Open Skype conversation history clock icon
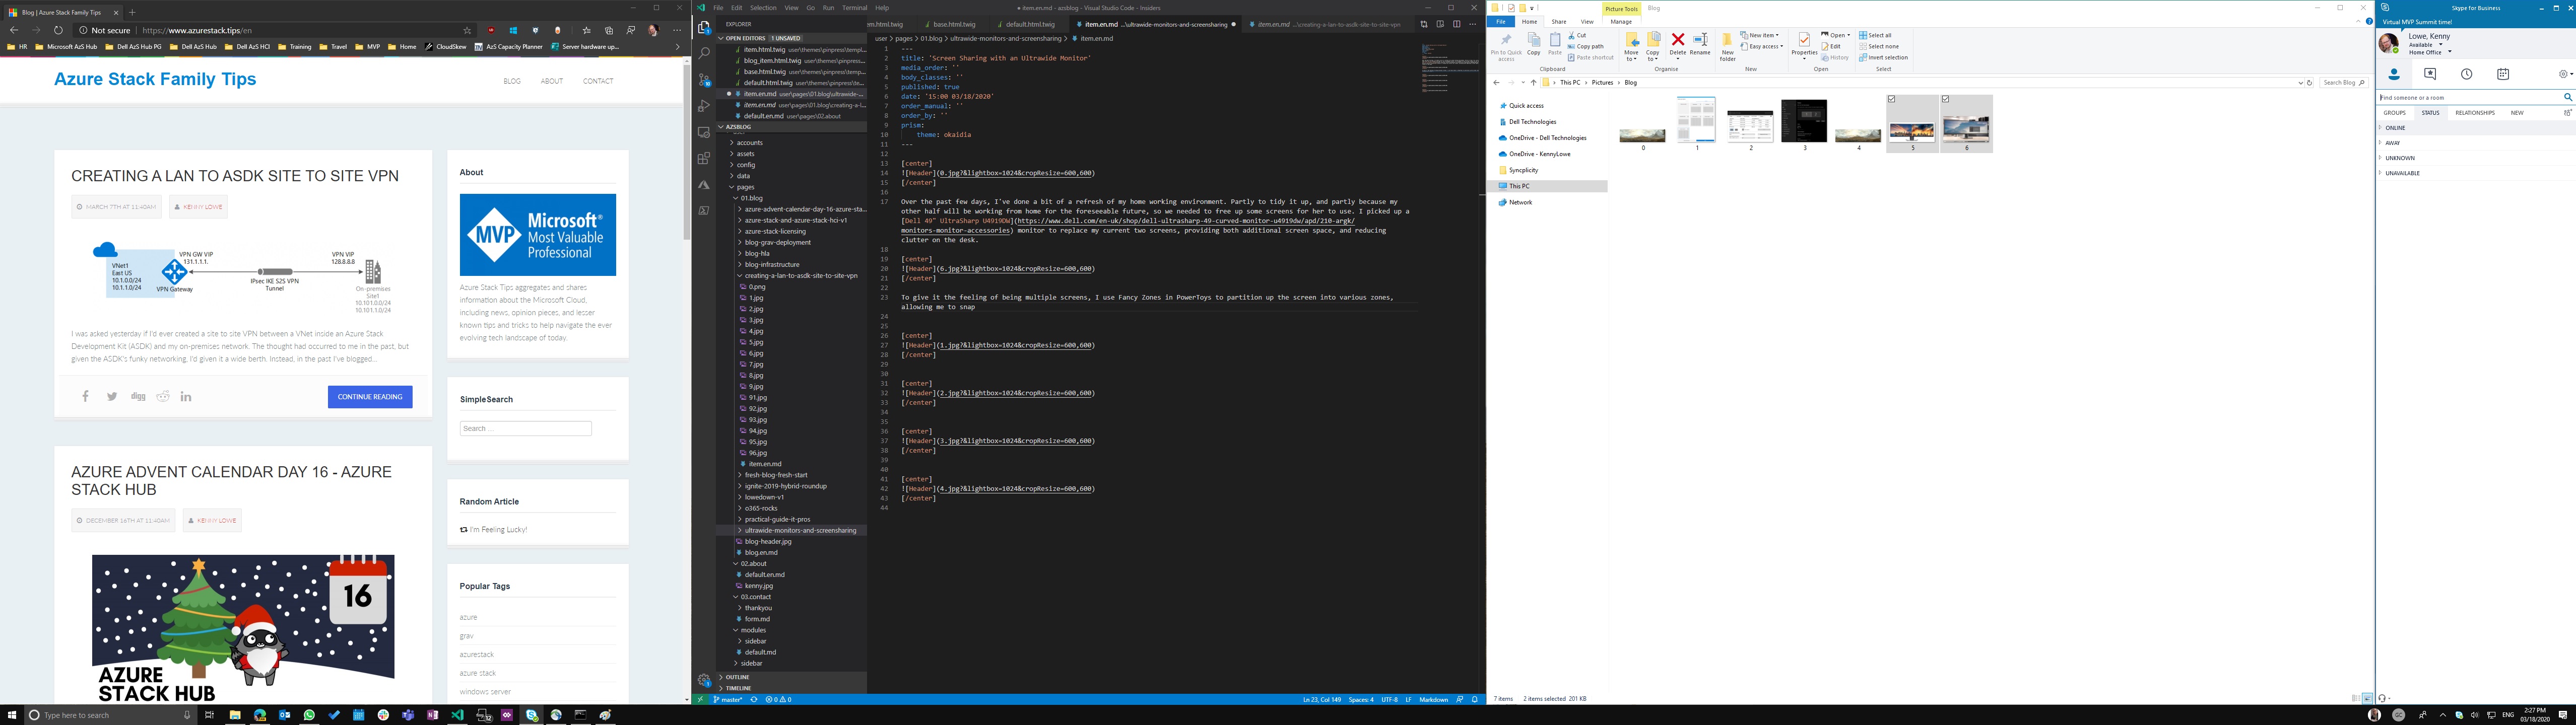The width and height of the screenshot is (2576, 725). (2466, 74)
